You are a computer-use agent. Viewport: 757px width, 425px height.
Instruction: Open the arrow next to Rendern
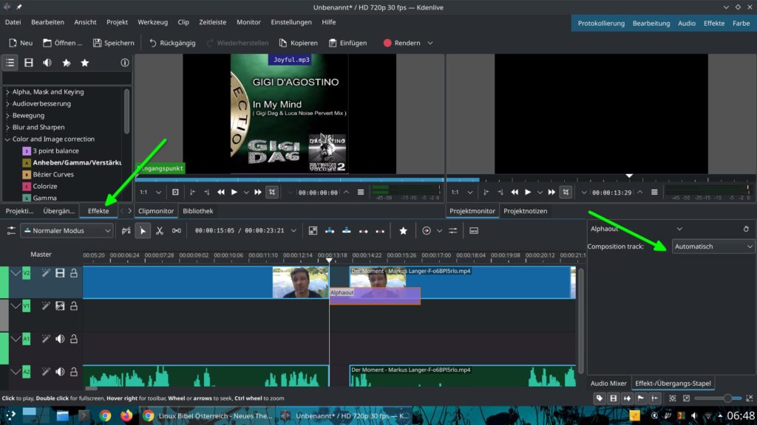430,43
